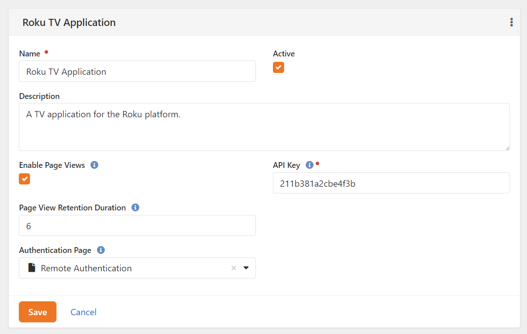527x334 pixels.
Task: Show info tooltip for API Key
Action: 309,165
